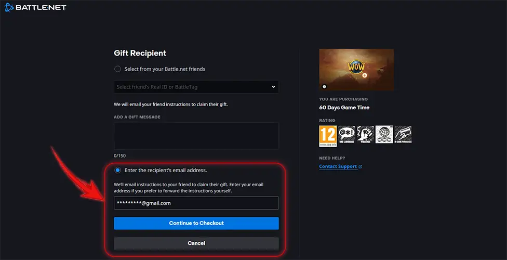Image resolution: width=507 pixels, height=260 pixels.
Task: Choose the recipient's email address radio button
Action: coord(118,170)
